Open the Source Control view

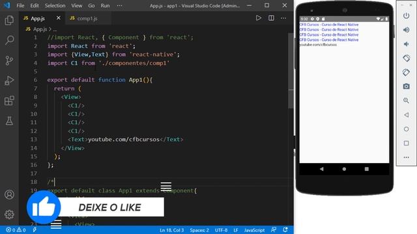(x=9, y=60)
